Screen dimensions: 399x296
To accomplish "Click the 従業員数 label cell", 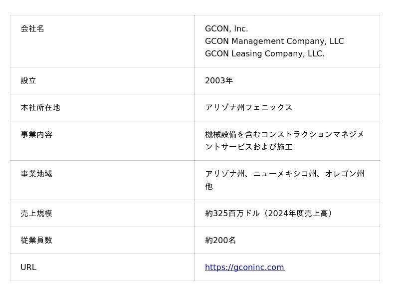I will [x=36, y=241].
